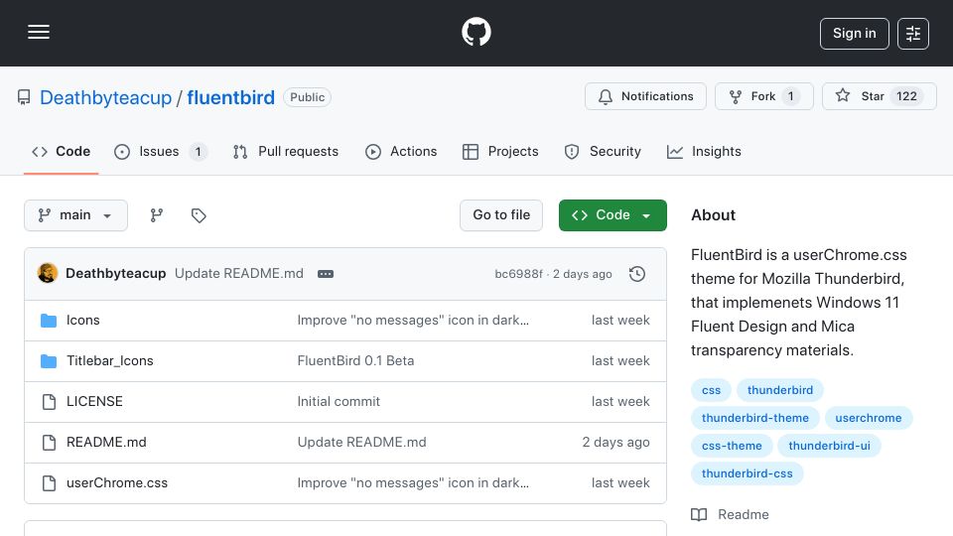
Task: Click the repository book icon
Action: [x=24, y=97]
